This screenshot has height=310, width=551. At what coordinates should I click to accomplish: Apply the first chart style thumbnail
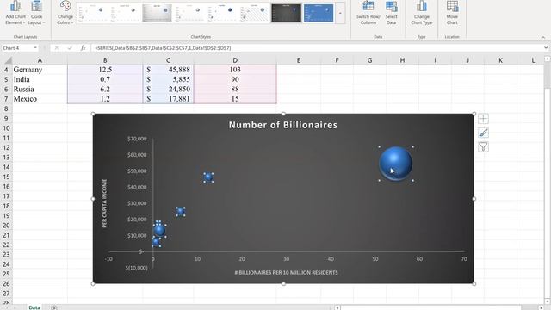coord(92,13)
